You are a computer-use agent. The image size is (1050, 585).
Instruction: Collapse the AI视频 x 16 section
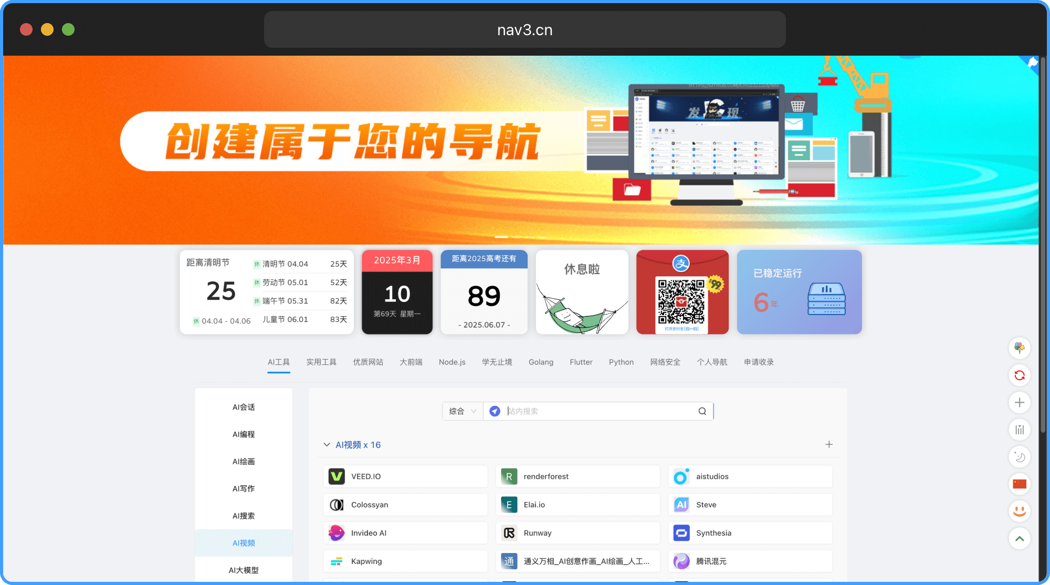click(327, 445)
